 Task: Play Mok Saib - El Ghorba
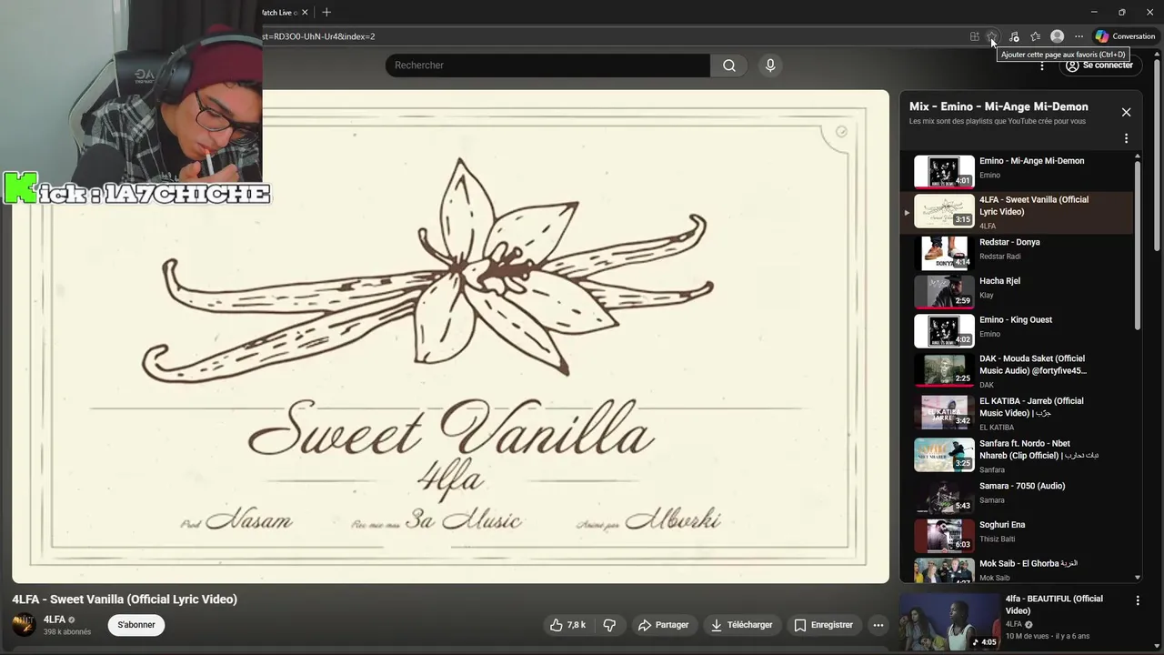click(x=1017, y=569)
